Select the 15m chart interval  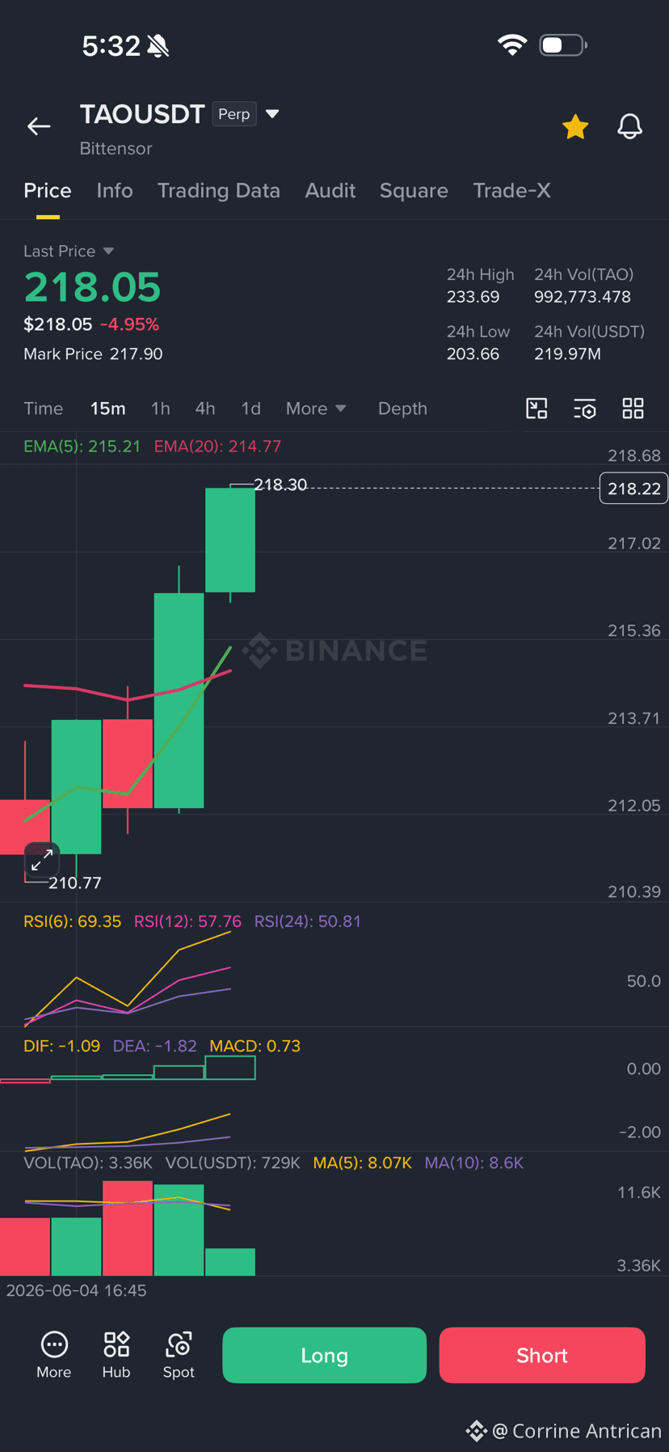tap(108, 409)
